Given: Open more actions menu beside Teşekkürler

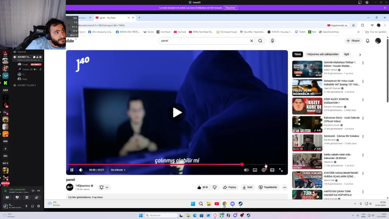Looking at the screenshot, I should (x=284, y=187).
